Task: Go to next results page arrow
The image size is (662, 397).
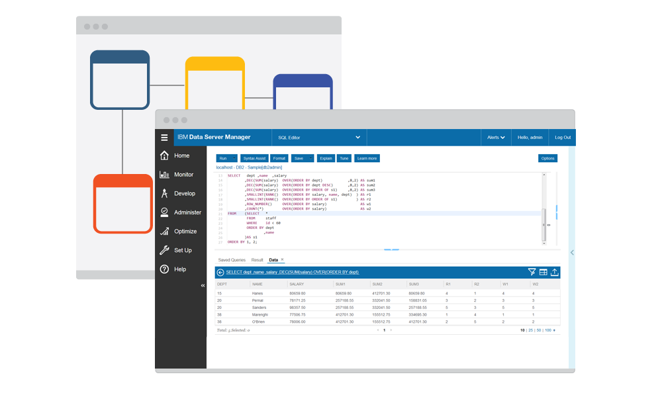Action: click(x=391, y=330)
